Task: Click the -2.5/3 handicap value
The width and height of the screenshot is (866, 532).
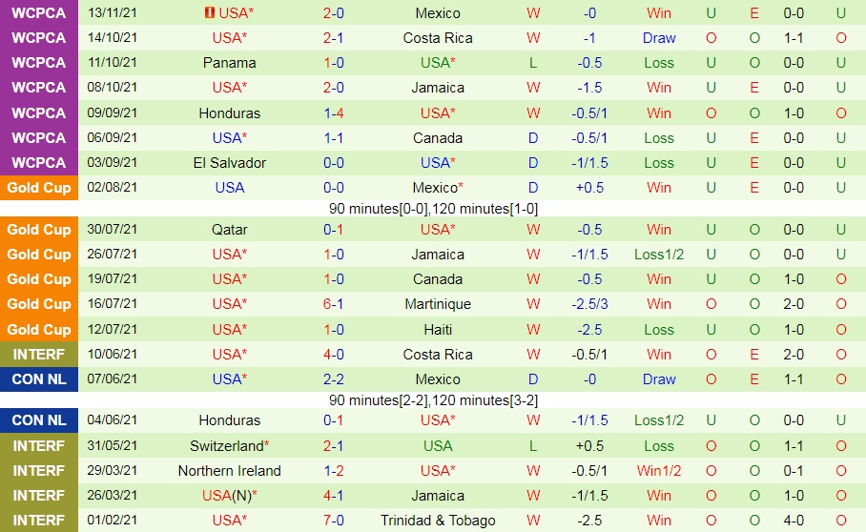Action: tap(590, 304)
